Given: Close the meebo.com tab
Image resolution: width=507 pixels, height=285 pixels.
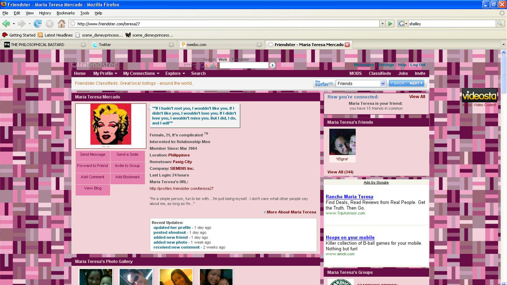Looking at the screenshot, I should point(259,45).
